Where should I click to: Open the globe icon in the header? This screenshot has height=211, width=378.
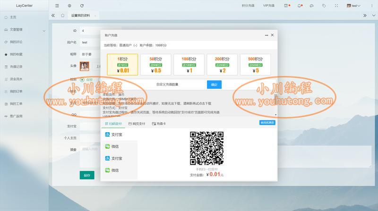69,6
